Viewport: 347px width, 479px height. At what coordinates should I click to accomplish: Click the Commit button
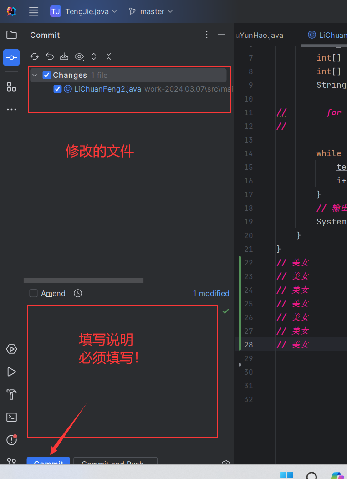(49, 461)
